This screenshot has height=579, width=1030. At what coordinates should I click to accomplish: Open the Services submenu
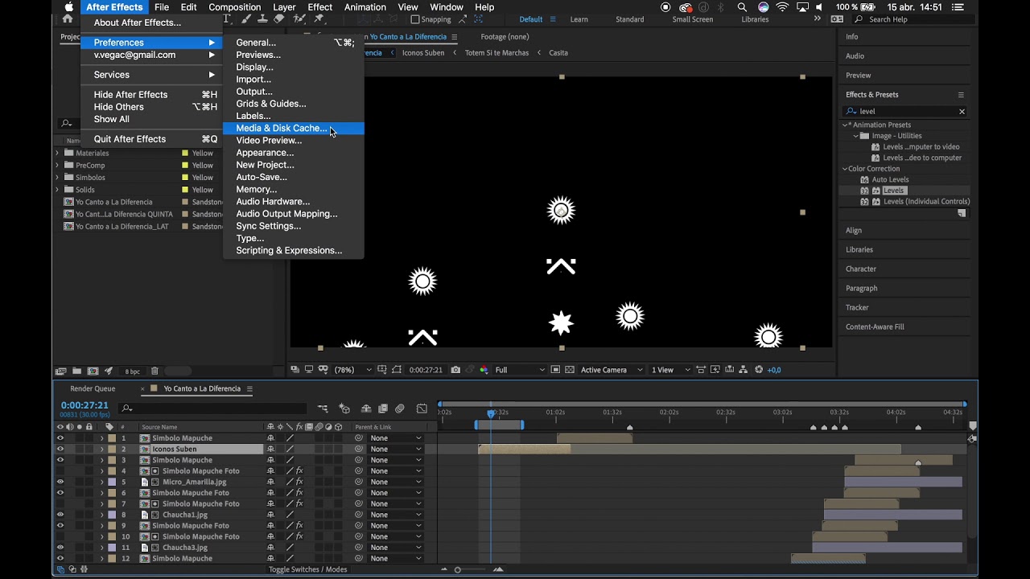pyautogui.click(x=151, y=75)
